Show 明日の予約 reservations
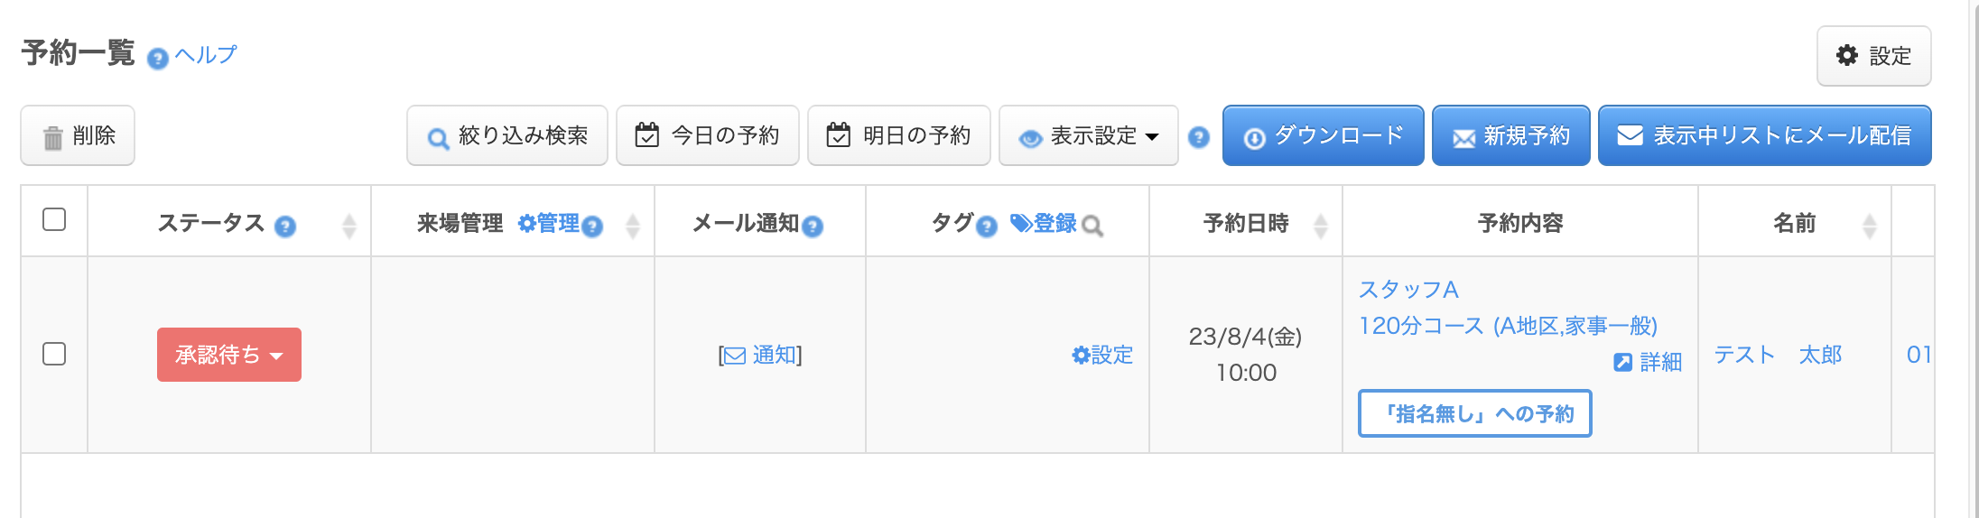Screen dimensions: 1979x518 pyautogui.click(x=899, y=136)
